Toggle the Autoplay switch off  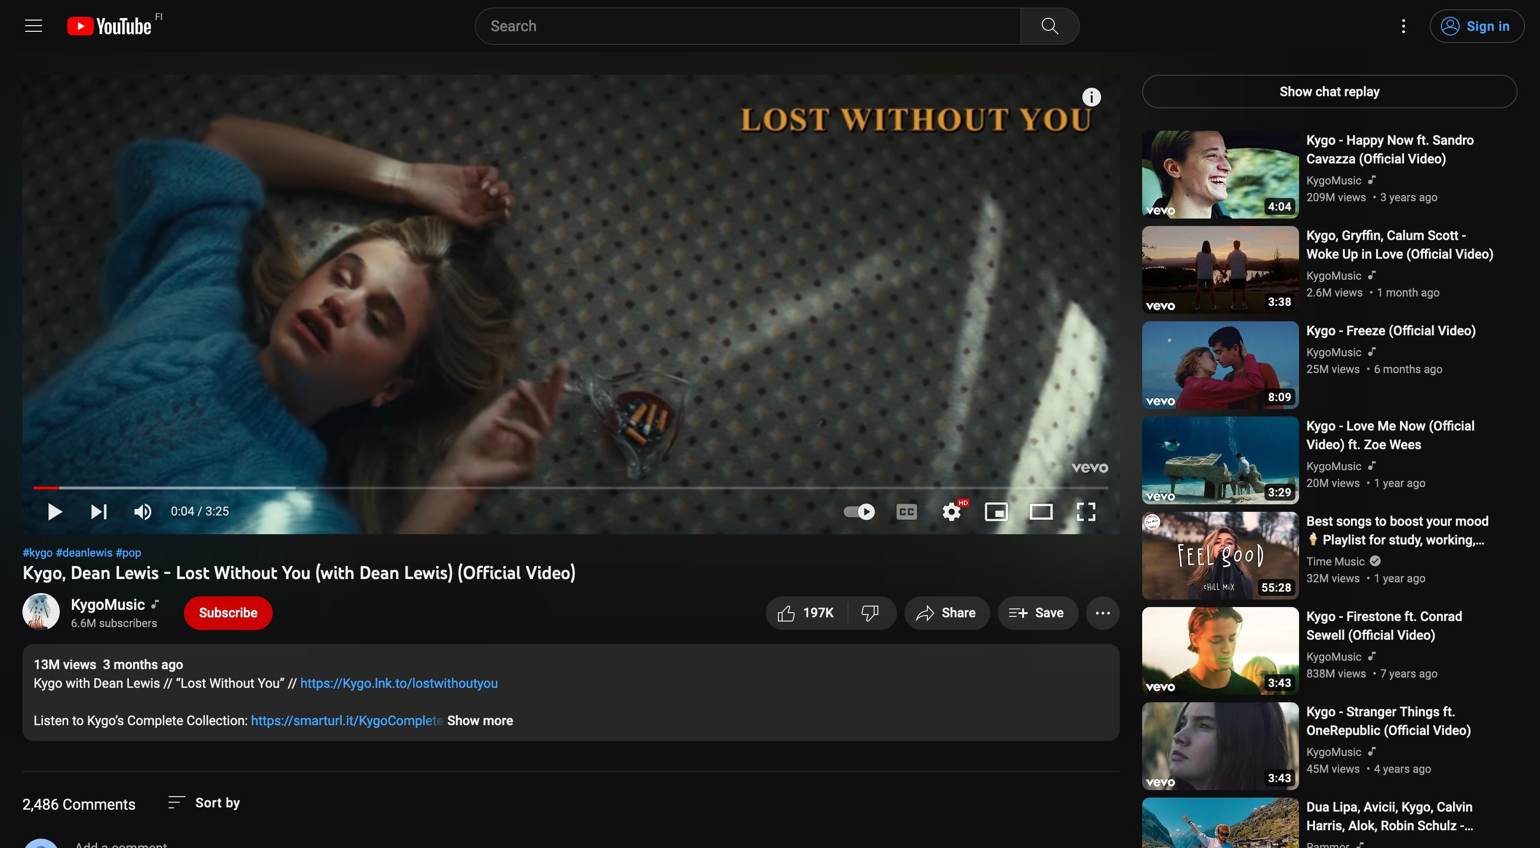coord(859,511)
